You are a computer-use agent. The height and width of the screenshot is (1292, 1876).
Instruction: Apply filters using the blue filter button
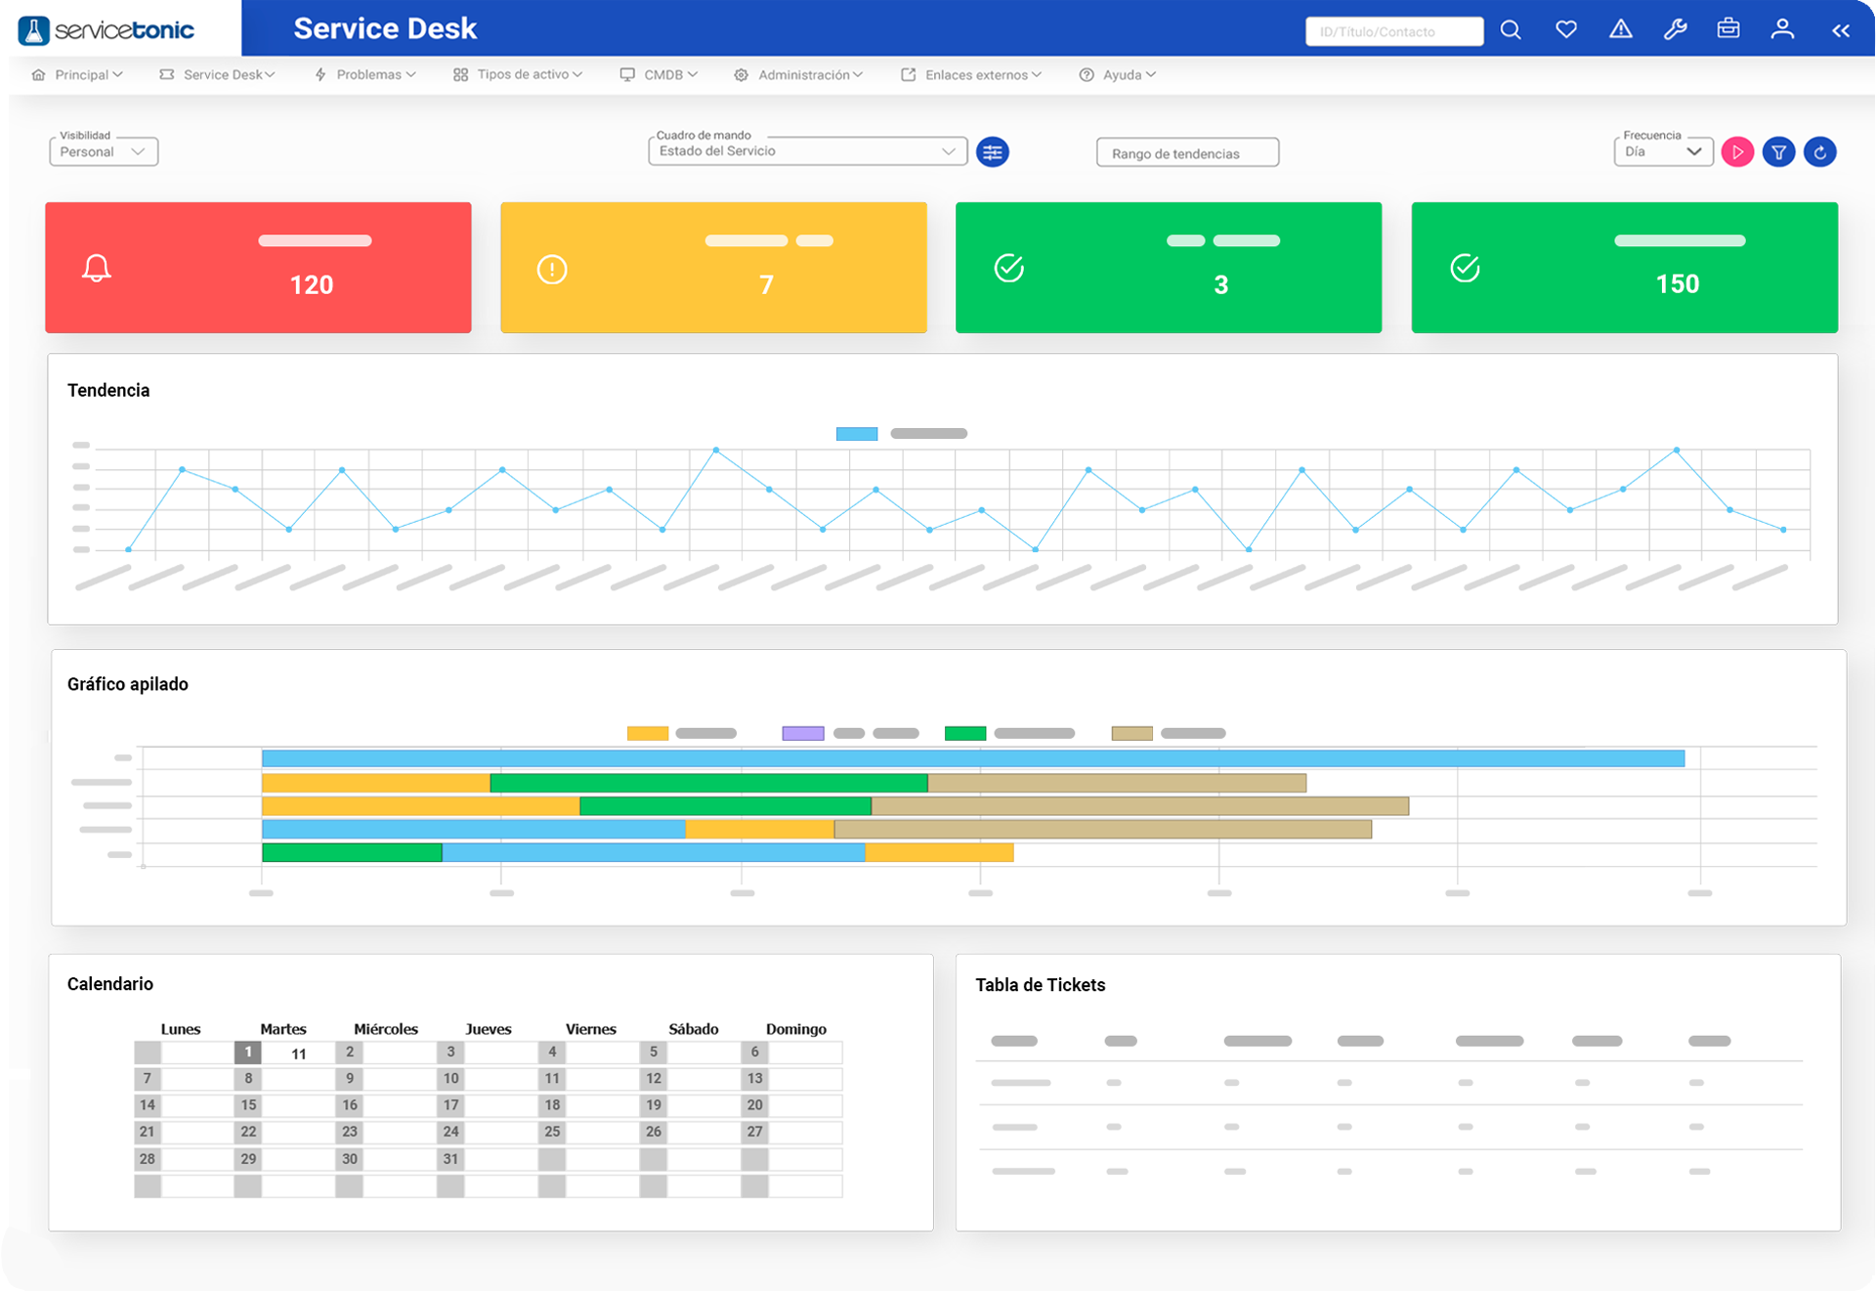pos(1779,152)
